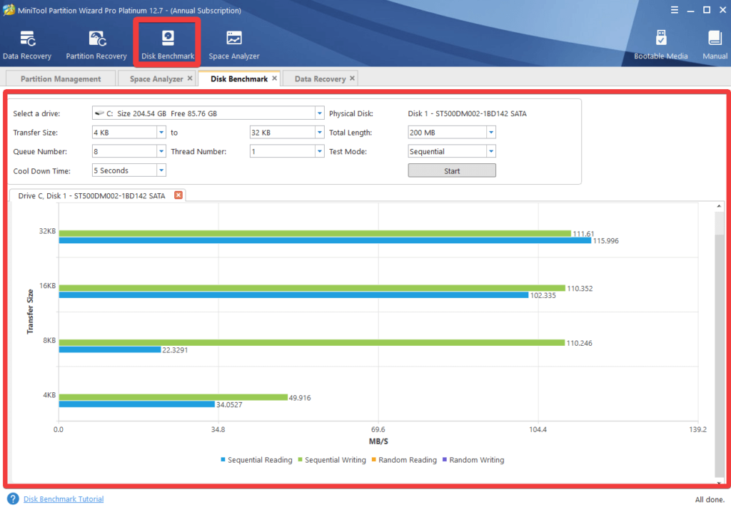
Task: Click the 49.916 value label
Action: point(300,397)
